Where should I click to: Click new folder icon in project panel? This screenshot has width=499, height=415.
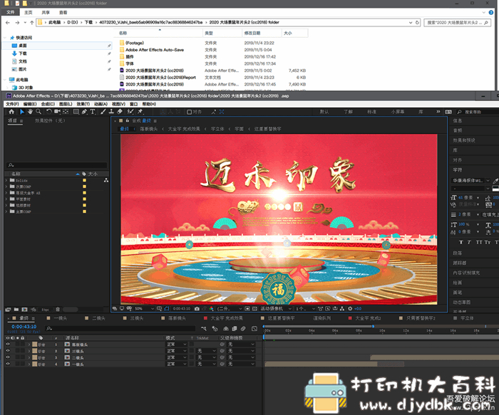click(x=16, y=310)
